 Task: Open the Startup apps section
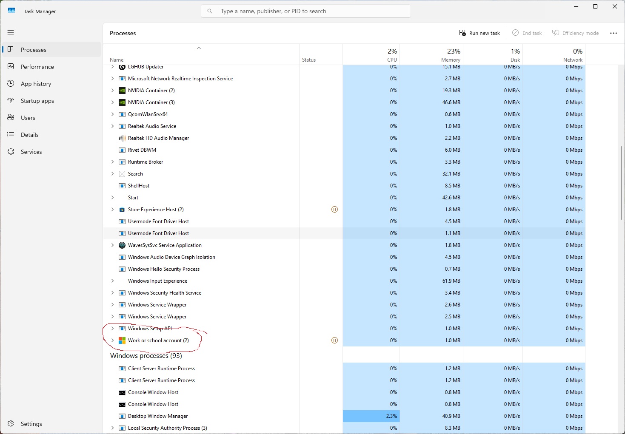(37, 100)
